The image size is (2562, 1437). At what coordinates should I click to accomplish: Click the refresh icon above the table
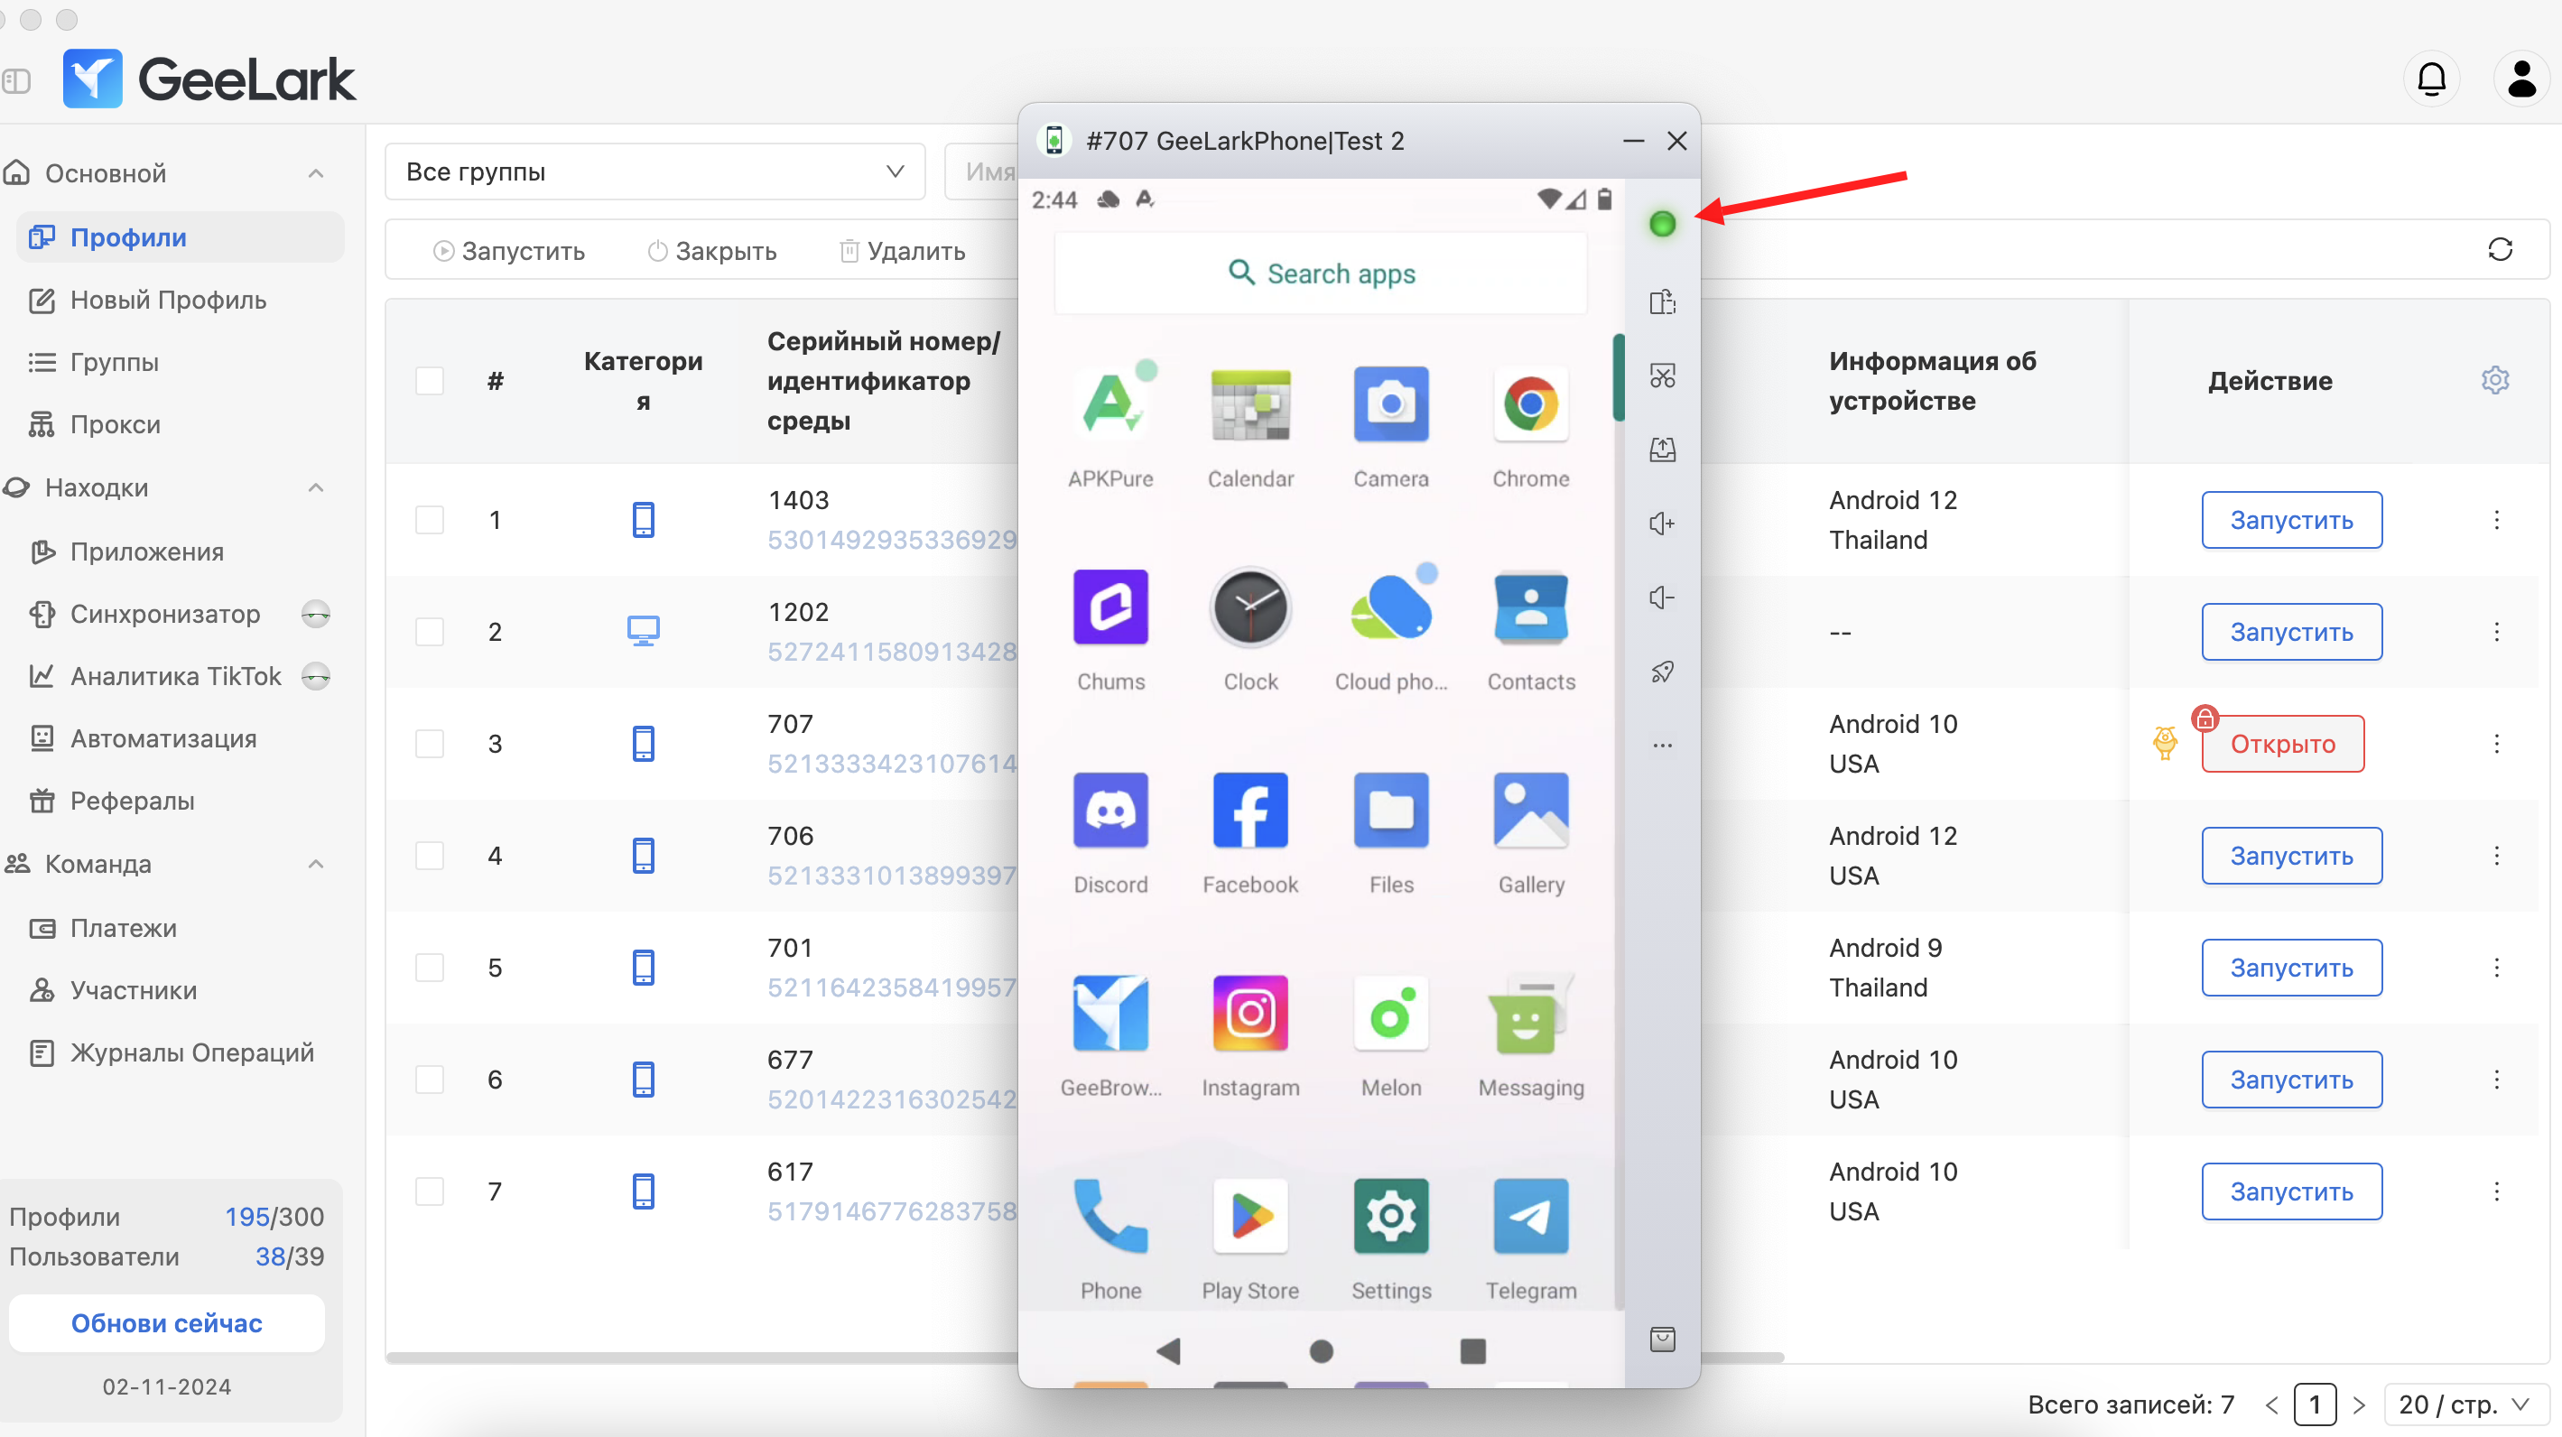click(2500, 250)
